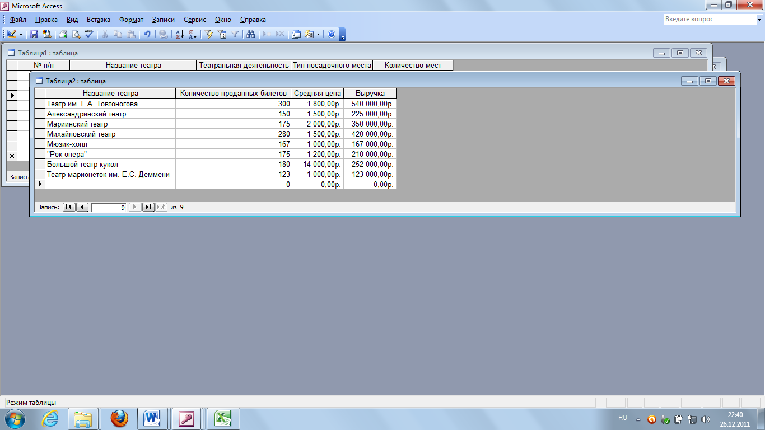Open Print Preview
765x430 pixels.
tap(76, 34)
